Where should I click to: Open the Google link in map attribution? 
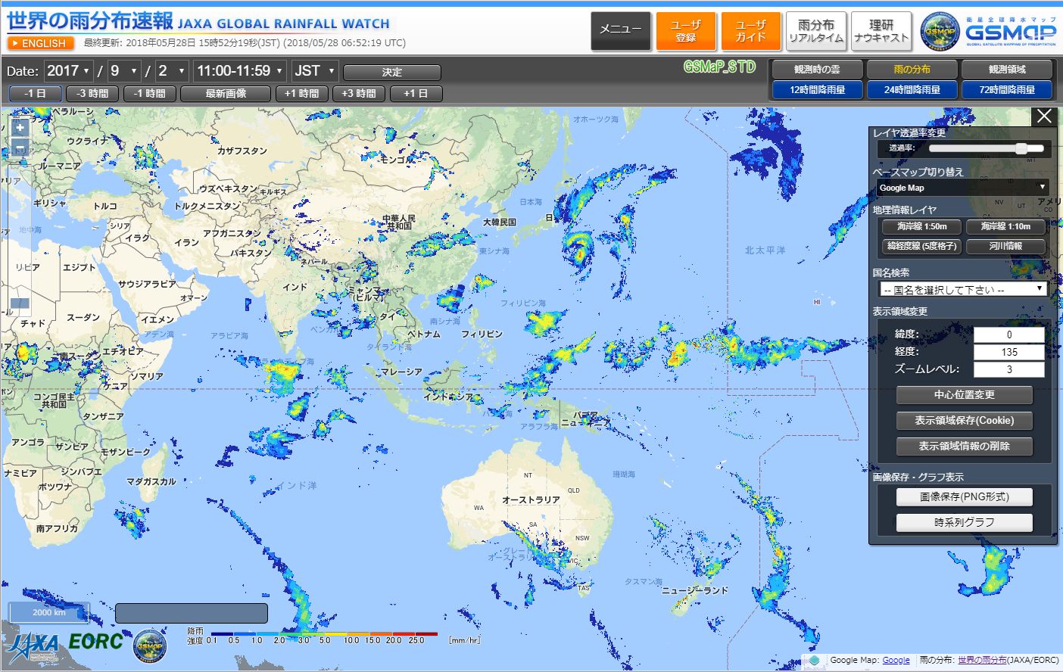coord(896,661)
